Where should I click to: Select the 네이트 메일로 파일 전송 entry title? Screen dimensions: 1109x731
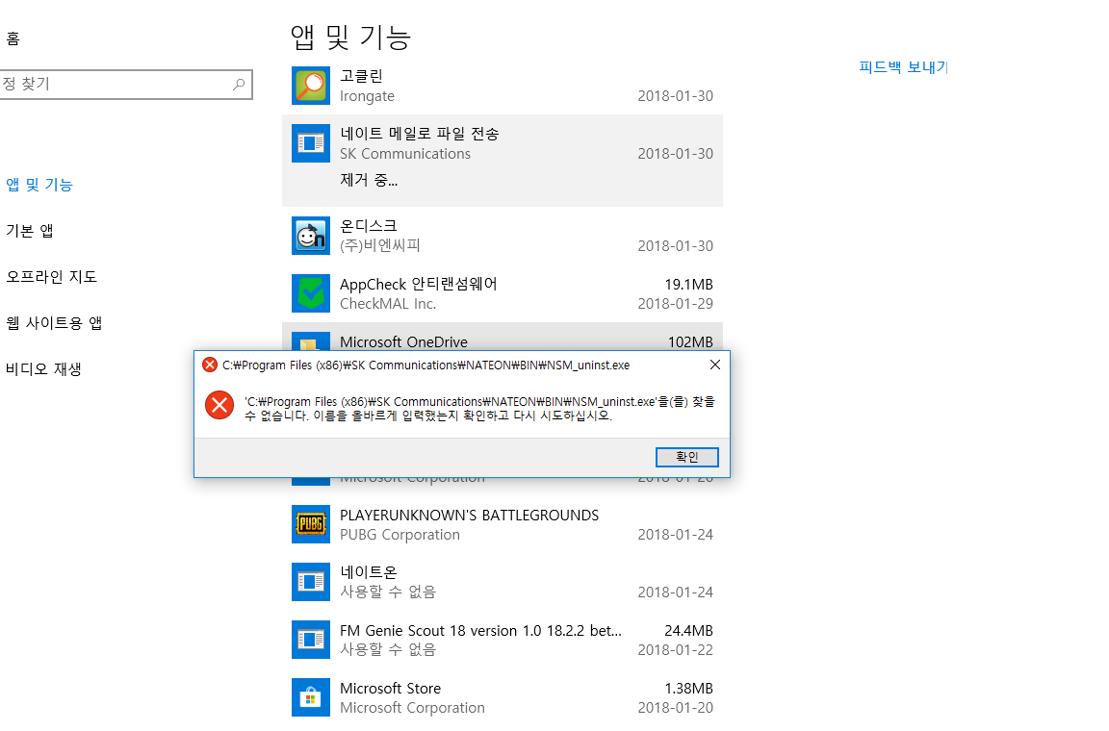(420, 134)
